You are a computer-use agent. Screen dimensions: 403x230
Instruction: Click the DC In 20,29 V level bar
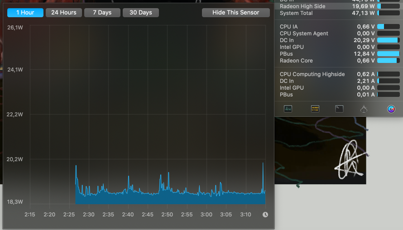389,40
